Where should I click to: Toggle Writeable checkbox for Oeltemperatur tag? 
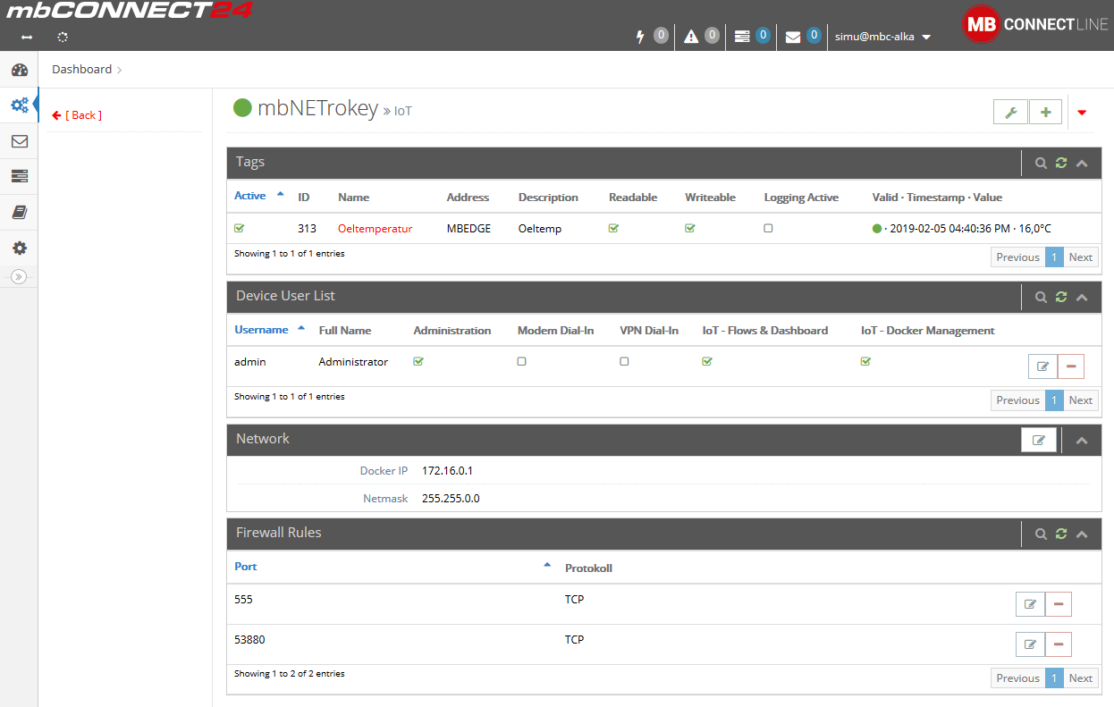689,228
